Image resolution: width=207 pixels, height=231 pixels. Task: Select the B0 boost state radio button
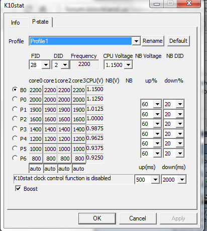pos(15,90)
